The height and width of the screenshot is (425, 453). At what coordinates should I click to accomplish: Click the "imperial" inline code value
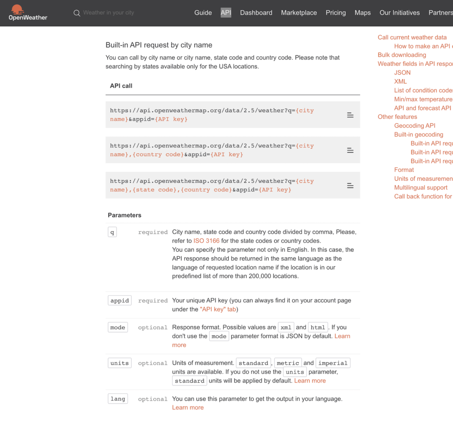333,363
